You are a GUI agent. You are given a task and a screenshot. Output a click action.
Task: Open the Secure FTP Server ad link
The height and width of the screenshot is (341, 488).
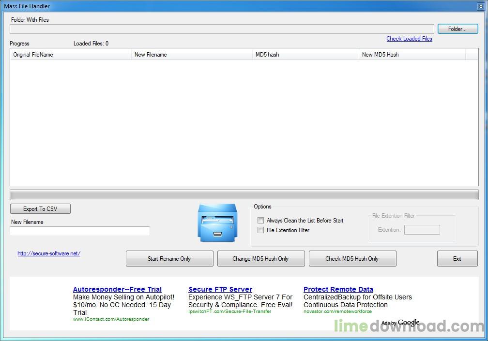click(x=220, y=289)
